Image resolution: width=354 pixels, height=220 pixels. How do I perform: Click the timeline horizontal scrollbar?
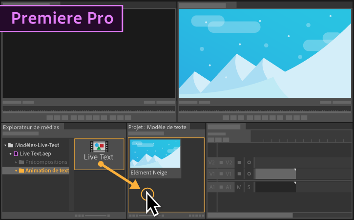[250, 215]
